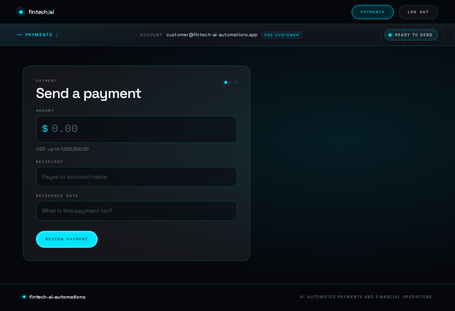Image resolution: width=455 pixels, height=311 pixels.
Task: Click the Ready to Send status pill
Action: 411,35
